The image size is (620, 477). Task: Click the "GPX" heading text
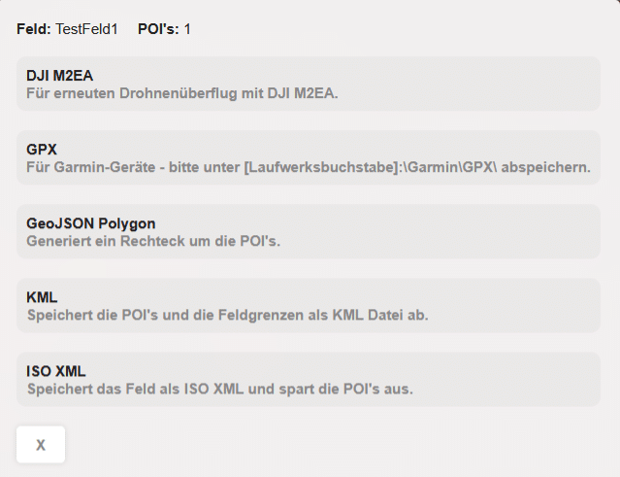(42, 149)
